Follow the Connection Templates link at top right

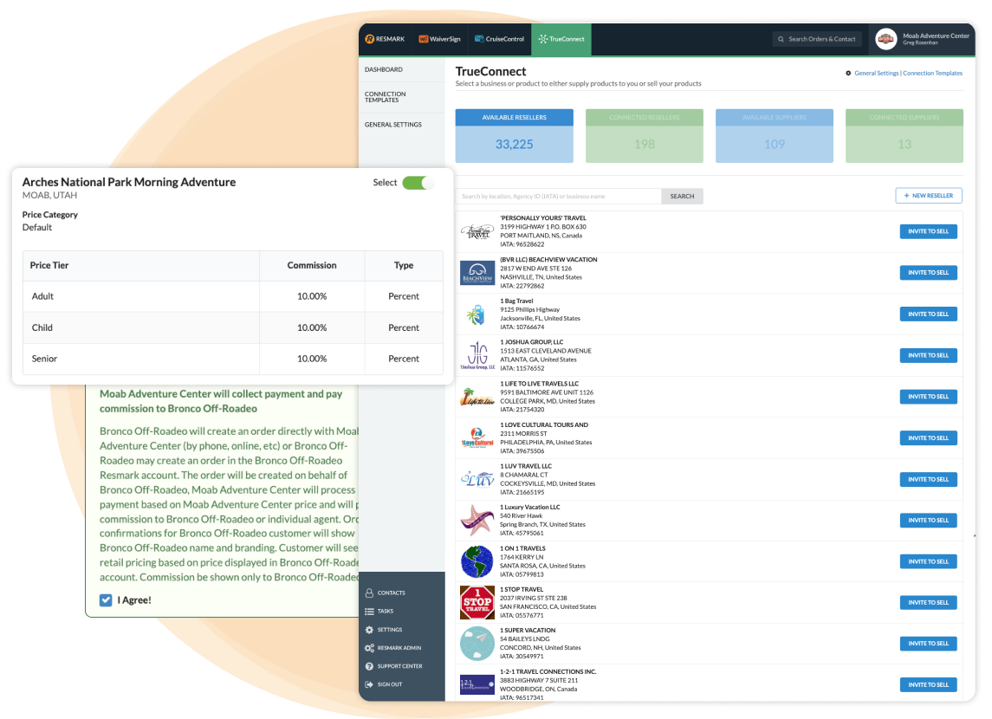tap(932, 74)
